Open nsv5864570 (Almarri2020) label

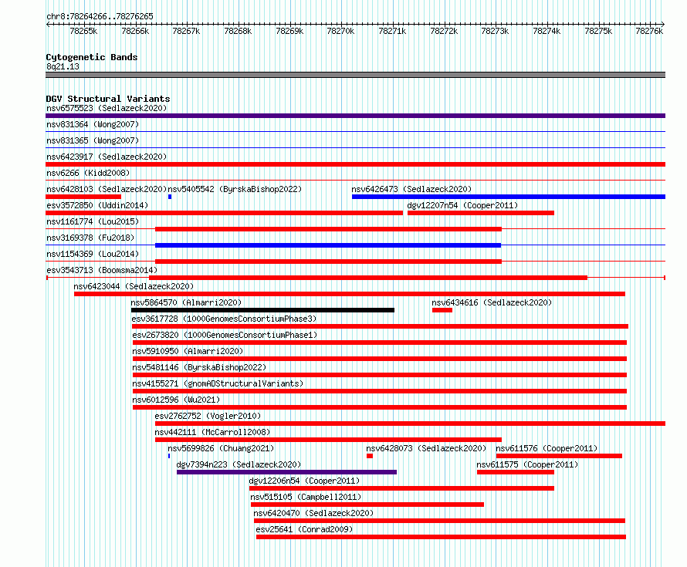pos(186,302)
